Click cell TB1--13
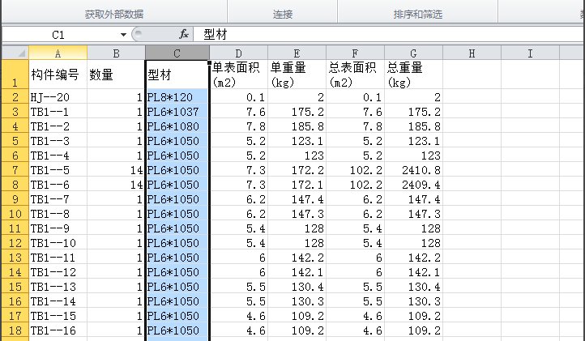The height and width of the screenshot is (341, 585). [58, 287]
